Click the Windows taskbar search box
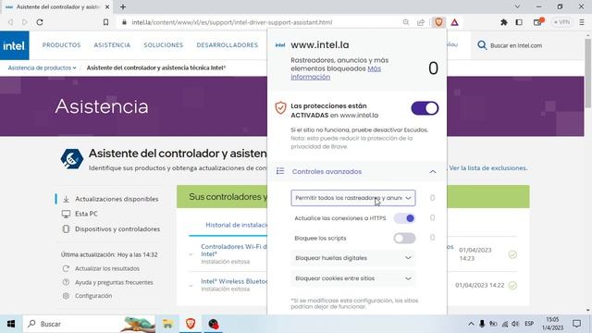This screenshot has width=592, height=333. [89, 324]
